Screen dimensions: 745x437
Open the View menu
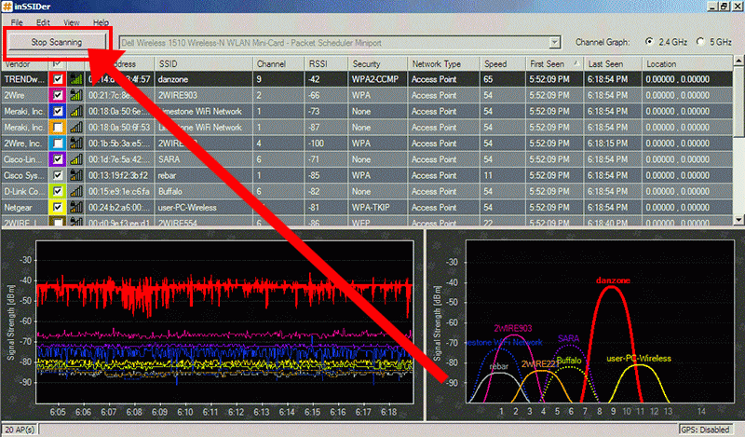[x=71, y=21]
